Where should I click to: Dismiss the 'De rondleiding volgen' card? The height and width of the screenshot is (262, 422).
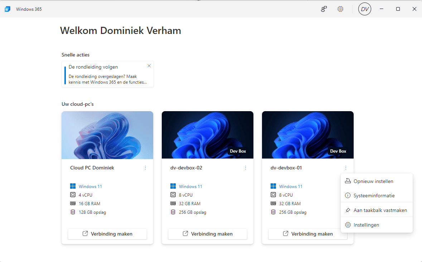pyautogui.click(x=149, y=66)
